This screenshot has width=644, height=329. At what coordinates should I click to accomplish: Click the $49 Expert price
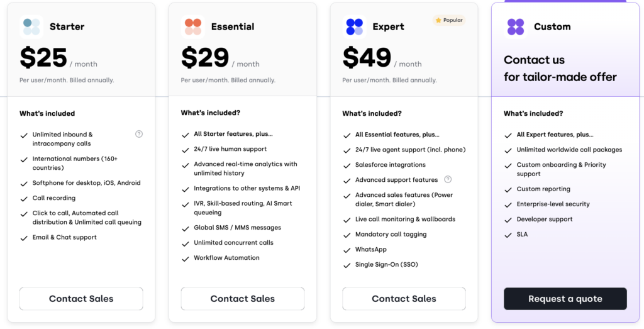(366, 58)
